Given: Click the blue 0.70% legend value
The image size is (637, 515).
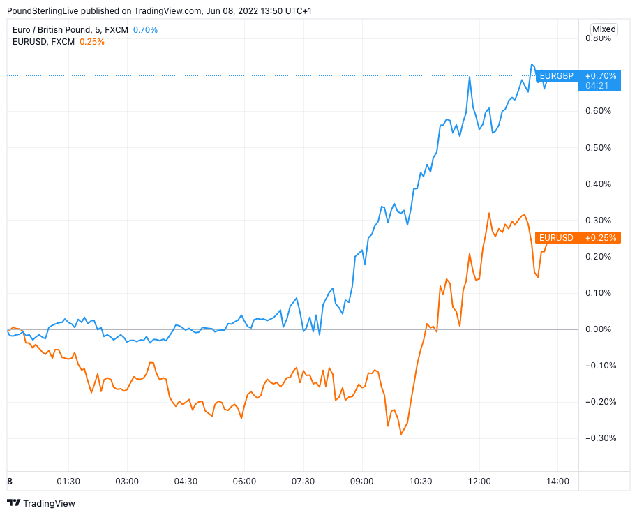Looking at the screenshot, I should pyautogui.click(x=145, y=30).
